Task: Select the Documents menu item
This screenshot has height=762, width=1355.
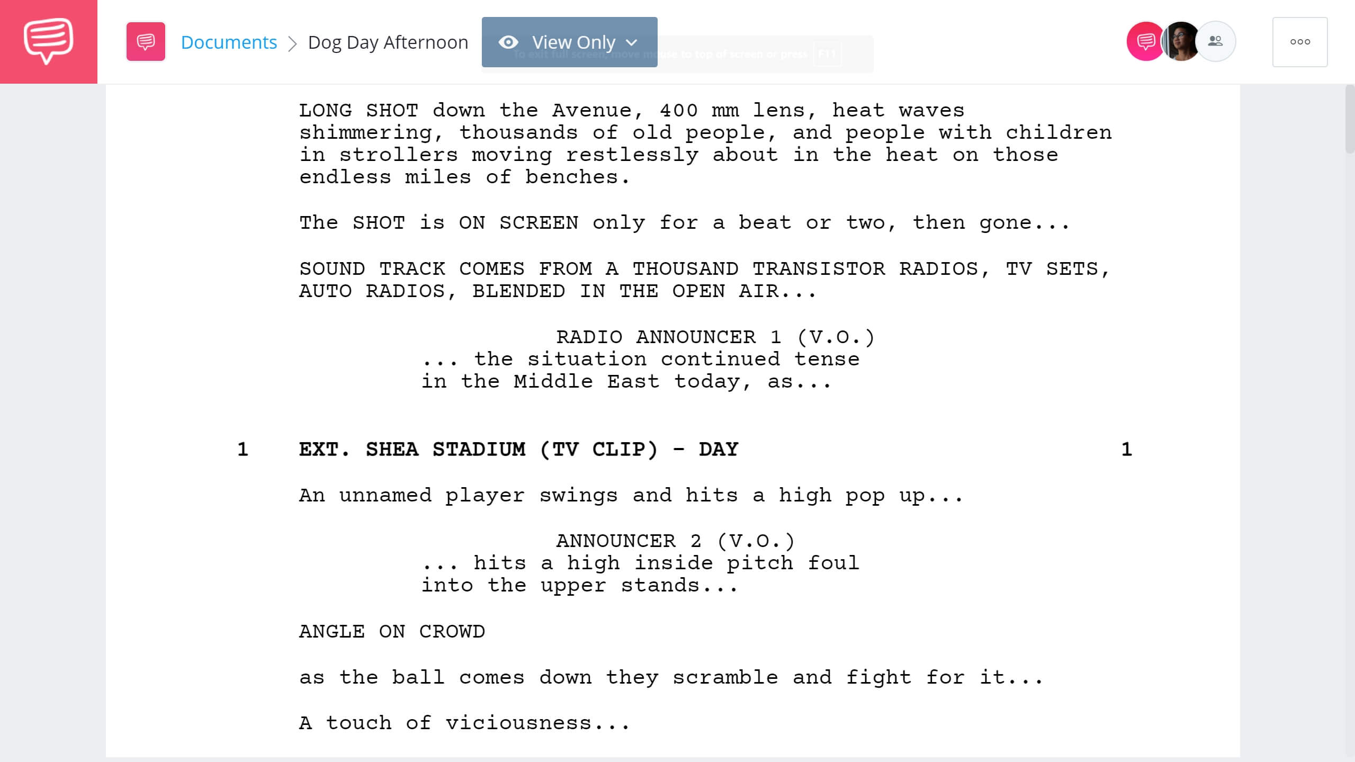Action: tap(228, 41)
